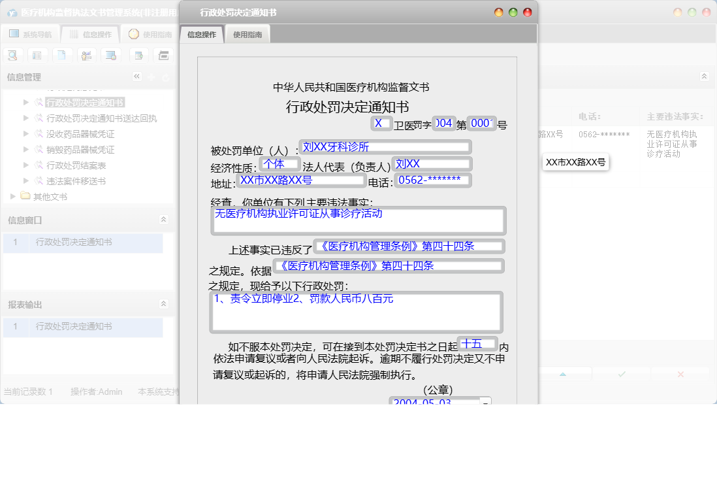Click the 主要违法事实 text area
The width and height of the screenshot is (717, 487).
(358, 220)
